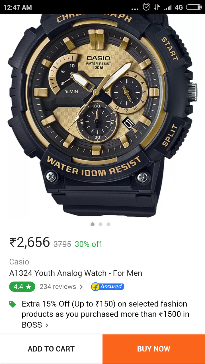
Task: Select the second image pagination dot
Action: click(x=101, y=224)
